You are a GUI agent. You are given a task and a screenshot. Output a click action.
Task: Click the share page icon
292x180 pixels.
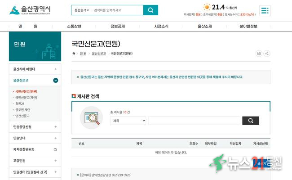point(267,54)
